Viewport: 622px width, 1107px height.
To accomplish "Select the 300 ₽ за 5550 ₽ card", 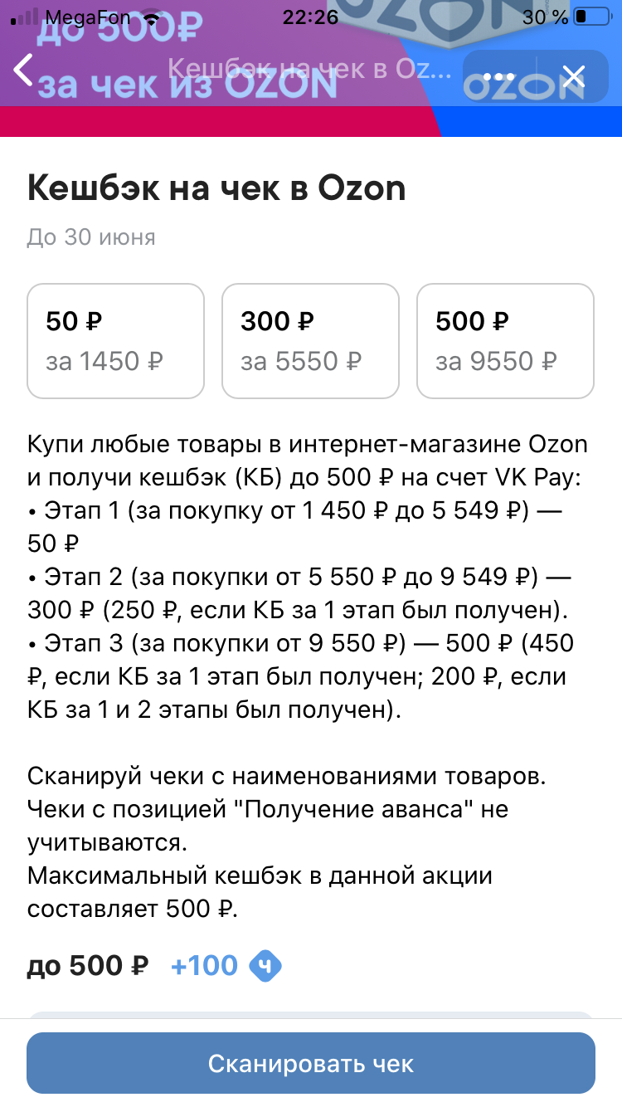I will [310, 341].
